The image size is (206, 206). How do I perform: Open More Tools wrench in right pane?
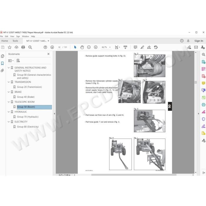pos(203,140)
